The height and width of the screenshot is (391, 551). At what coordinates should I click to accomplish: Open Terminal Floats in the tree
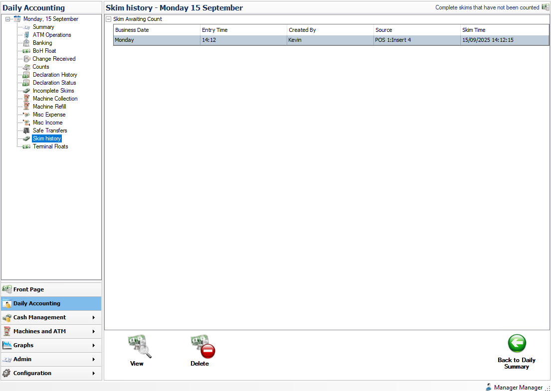coord(50,146)
